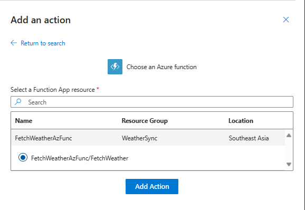Select the FetchWeatherAzFunc/FetchWeather radio button
Screen dimensions: 305x210
pyautogui.click(x=23, y=157)
